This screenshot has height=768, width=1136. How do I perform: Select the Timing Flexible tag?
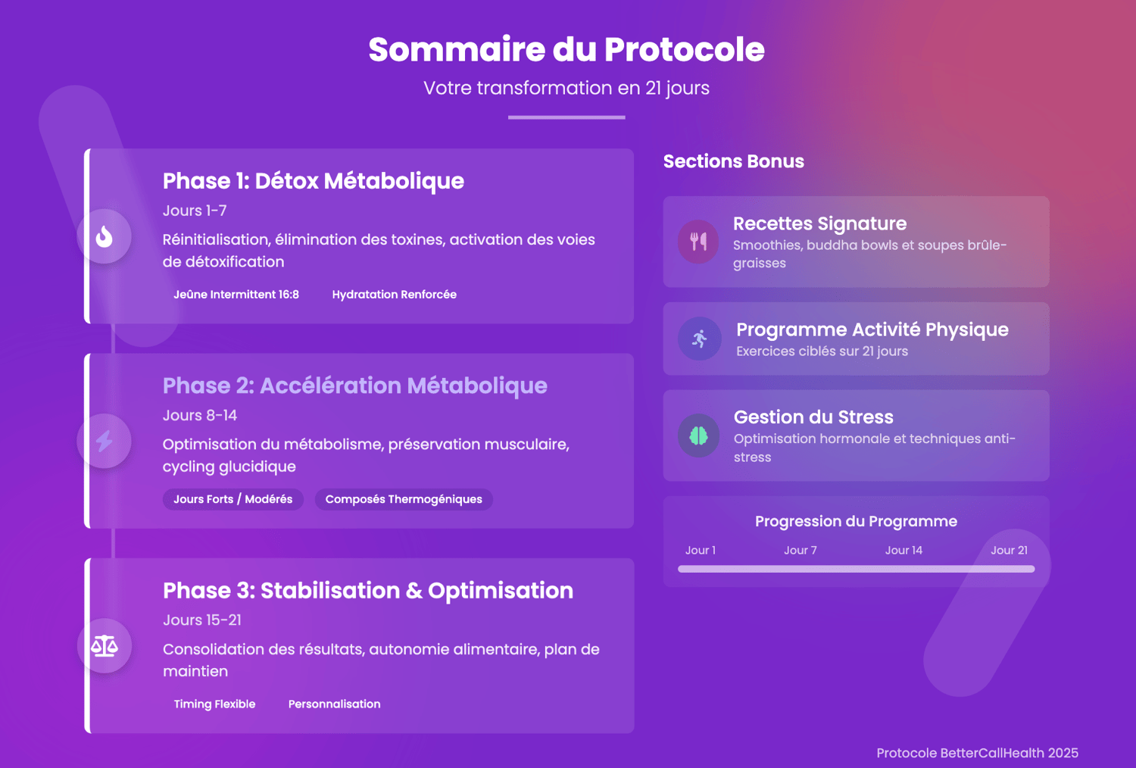[214, 704]
